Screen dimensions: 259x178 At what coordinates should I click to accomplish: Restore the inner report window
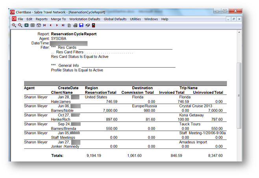tap(233, 19)
